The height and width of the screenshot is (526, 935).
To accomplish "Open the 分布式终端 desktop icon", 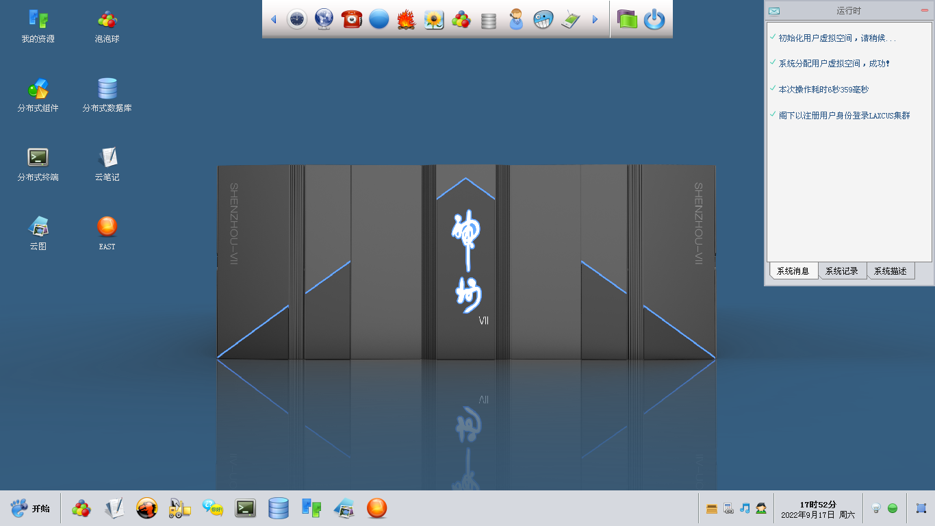I will tap(38, 164).
